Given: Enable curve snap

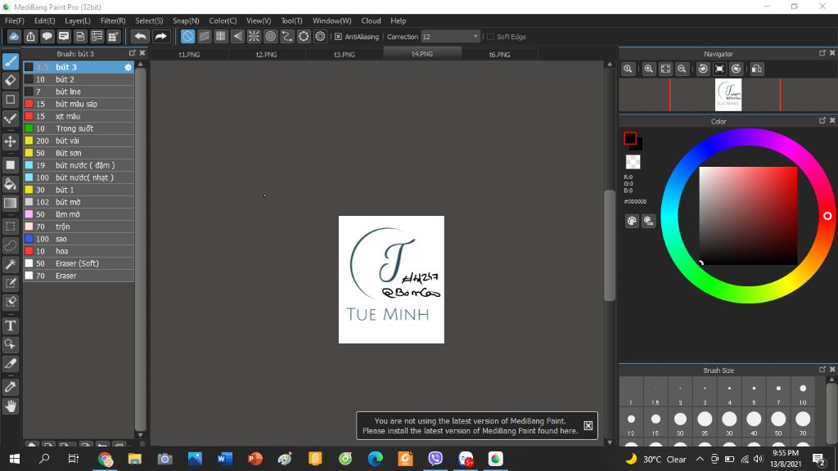Looking at the screenshot, I should (287, 36).
